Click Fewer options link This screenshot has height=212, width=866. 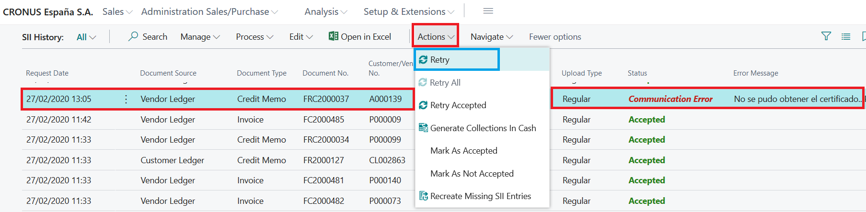[554, 37]
